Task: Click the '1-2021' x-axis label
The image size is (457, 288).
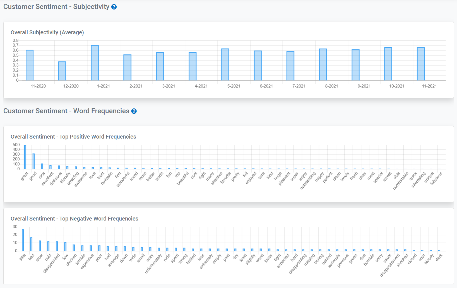Action: pyautogui.click(x=104, y=86)
